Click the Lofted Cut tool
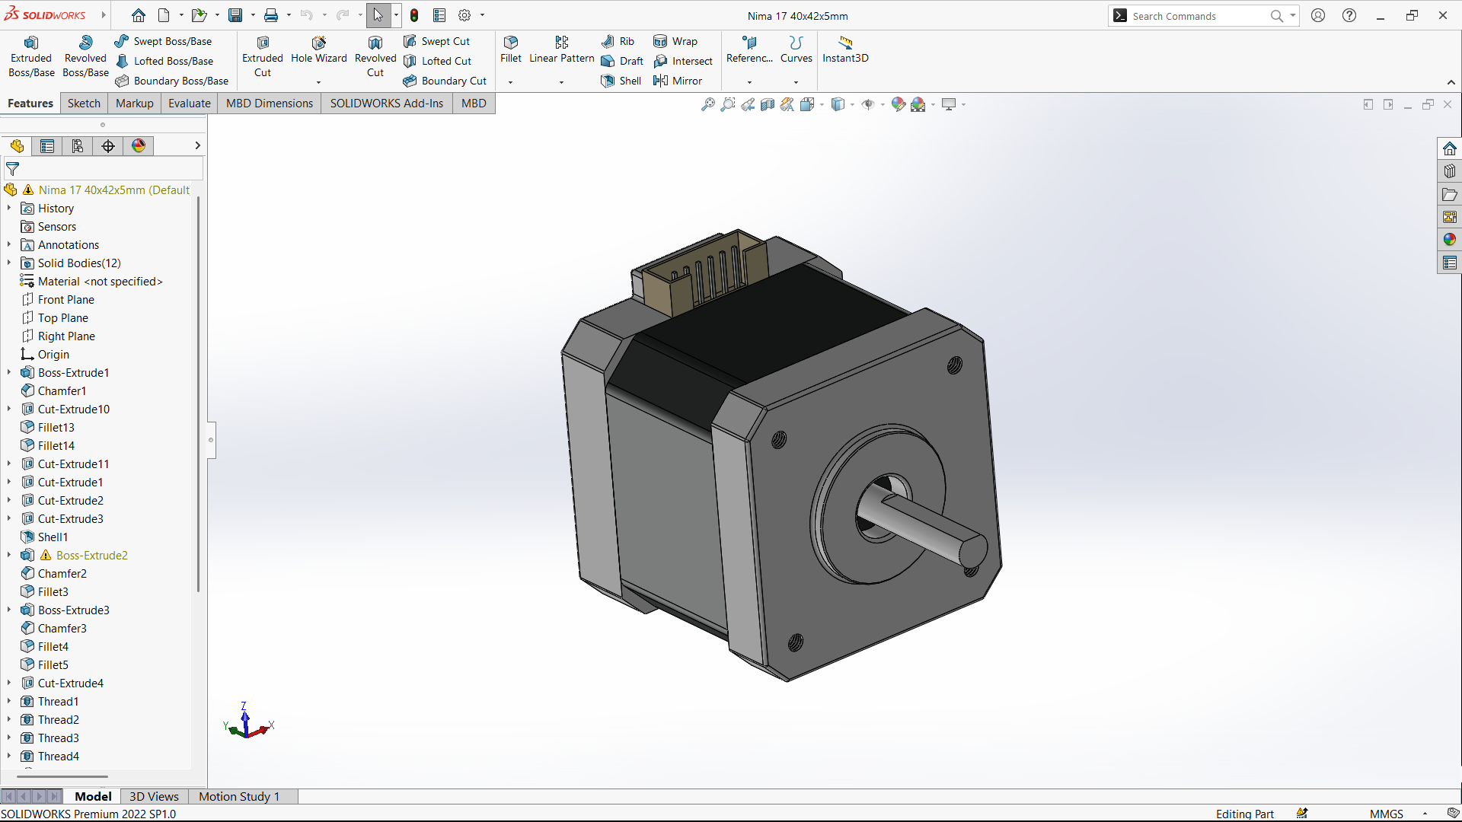Viewport: 1462px width, 822px height. pyautogui.click(x=437, y=61)
